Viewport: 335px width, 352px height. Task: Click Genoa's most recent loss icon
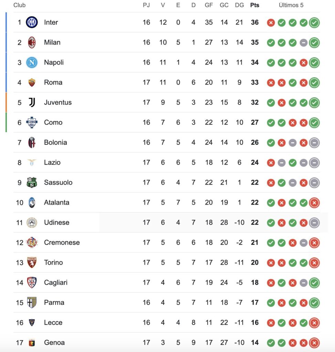click(314, 343)
